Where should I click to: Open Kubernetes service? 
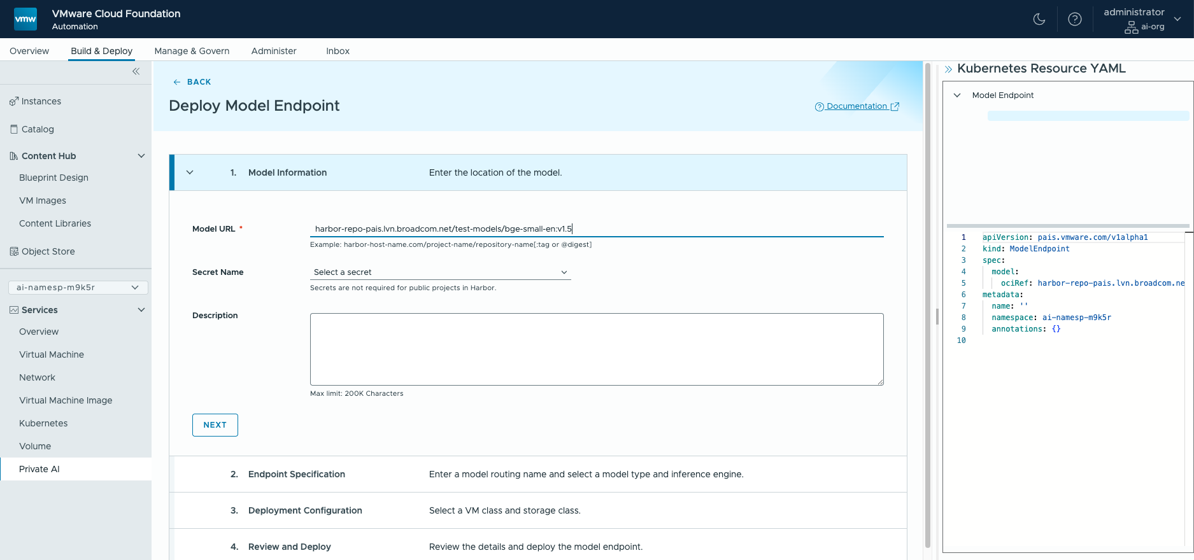tap(43, 423)
